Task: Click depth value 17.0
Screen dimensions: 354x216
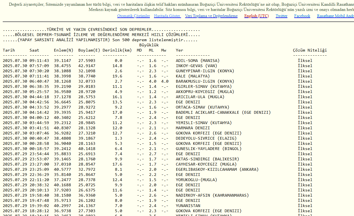Action: click(x=117, y=112)
